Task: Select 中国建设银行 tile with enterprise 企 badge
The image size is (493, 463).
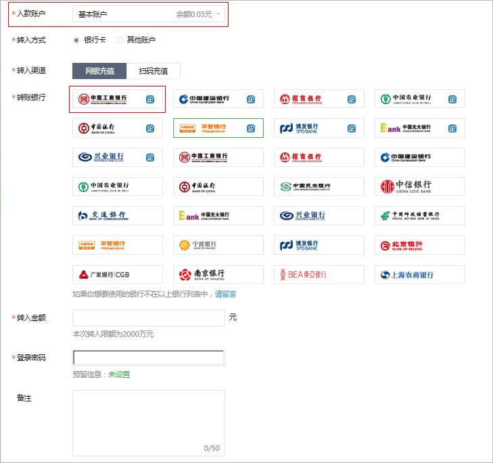Action: pos(218,99)
